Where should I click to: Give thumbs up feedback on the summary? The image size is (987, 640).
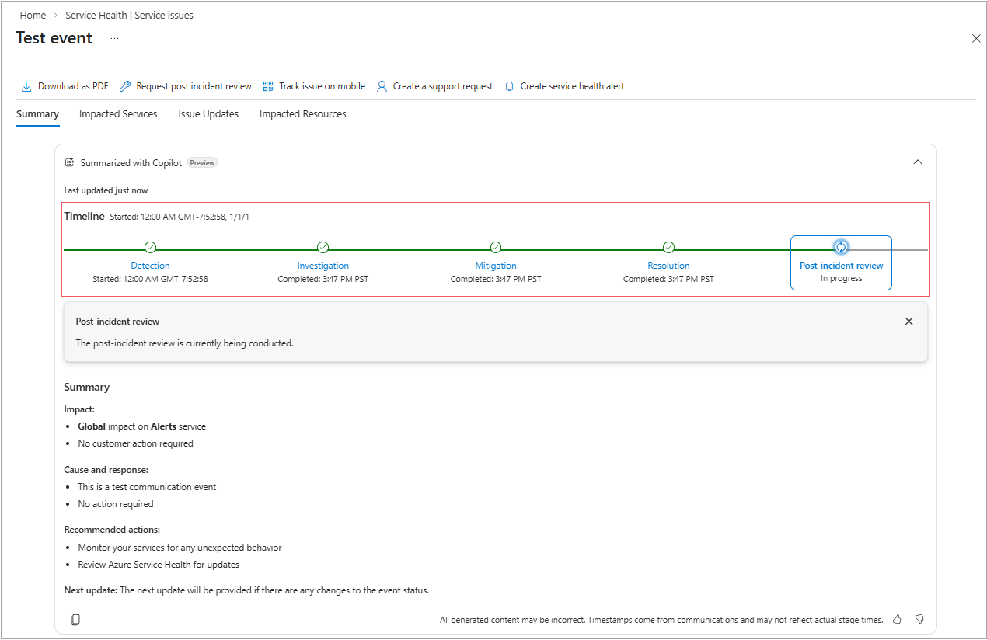[897, 619]
